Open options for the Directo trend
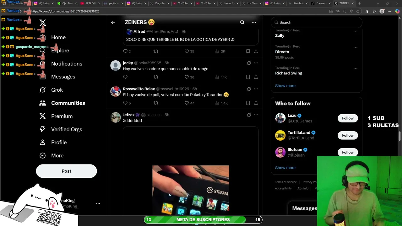This screenshot has height=226, width=402. 355,47
